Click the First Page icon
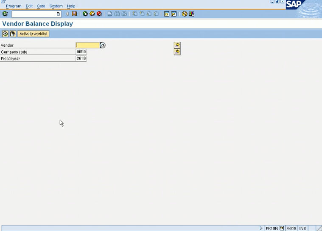The width and height of the screenshot is (322, 231). pos(135,14)
